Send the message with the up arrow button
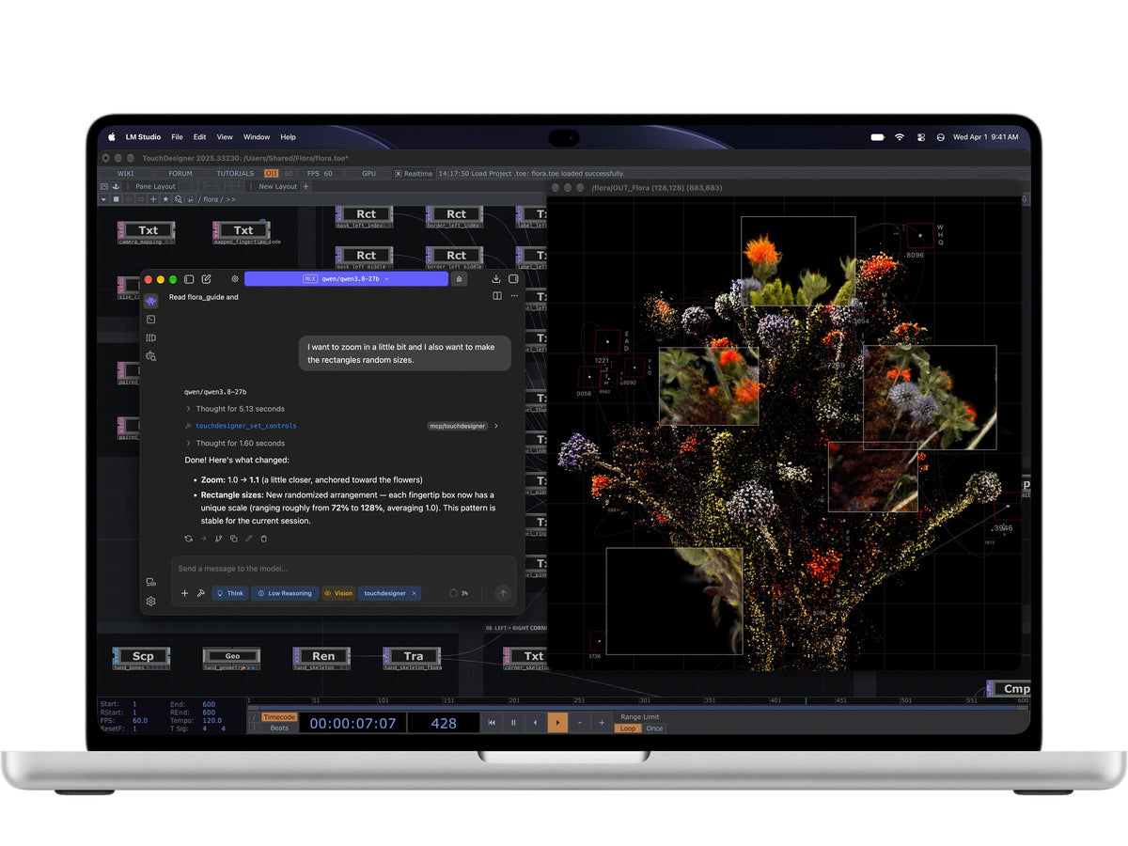The image size is (1128, 846). click(x=503, y=593)
